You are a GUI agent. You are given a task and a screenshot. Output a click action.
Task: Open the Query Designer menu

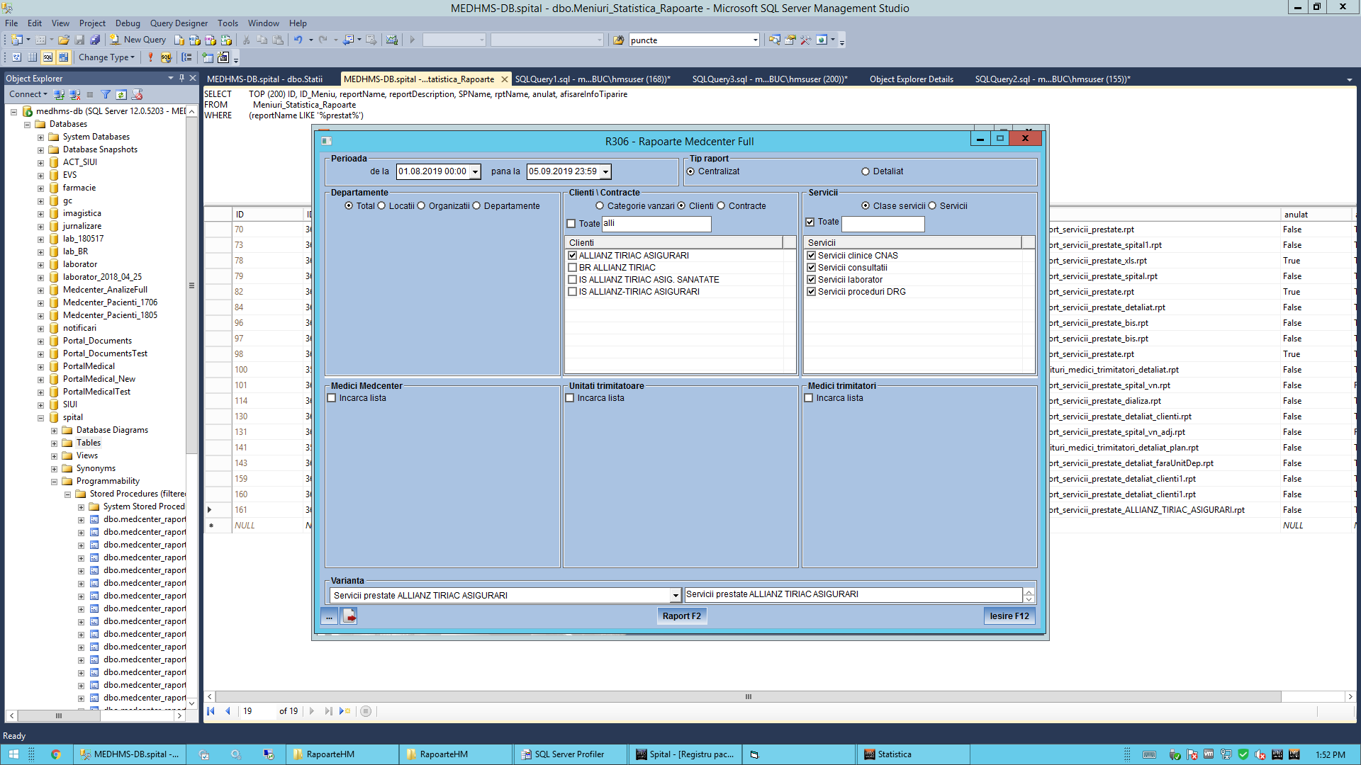[x=179, y=23]
